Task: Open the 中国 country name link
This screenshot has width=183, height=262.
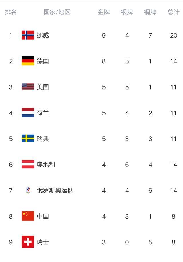Action: coord(43,216)
